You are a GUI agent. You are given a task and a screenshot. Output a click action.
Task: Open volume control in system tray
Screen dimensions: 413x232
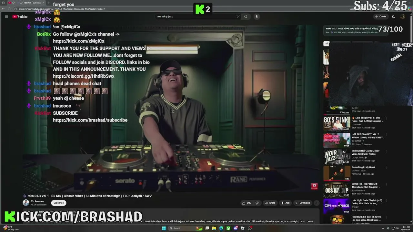[397, 228]
